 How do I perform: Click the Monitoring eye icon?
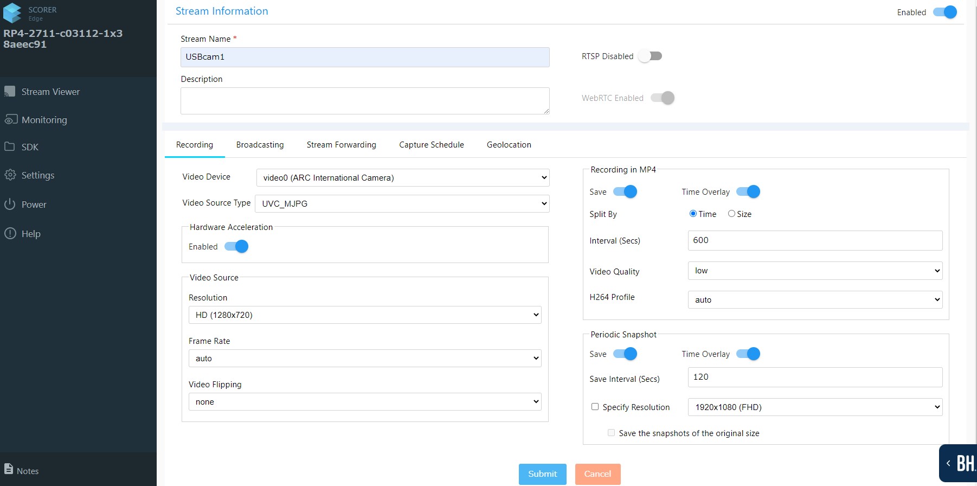(x=10, y=120)
